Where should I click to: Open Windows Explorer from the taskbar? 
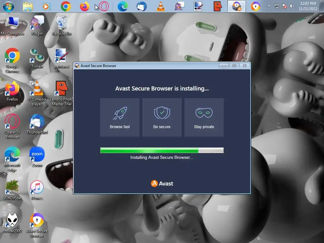pyautogui.click(x=28, y=7)
